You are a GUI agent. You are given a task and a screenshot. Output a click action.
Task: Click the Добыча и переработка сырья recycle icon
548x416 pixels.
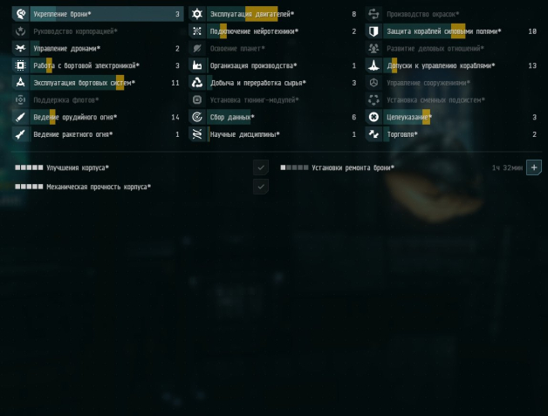click(197, 83)
